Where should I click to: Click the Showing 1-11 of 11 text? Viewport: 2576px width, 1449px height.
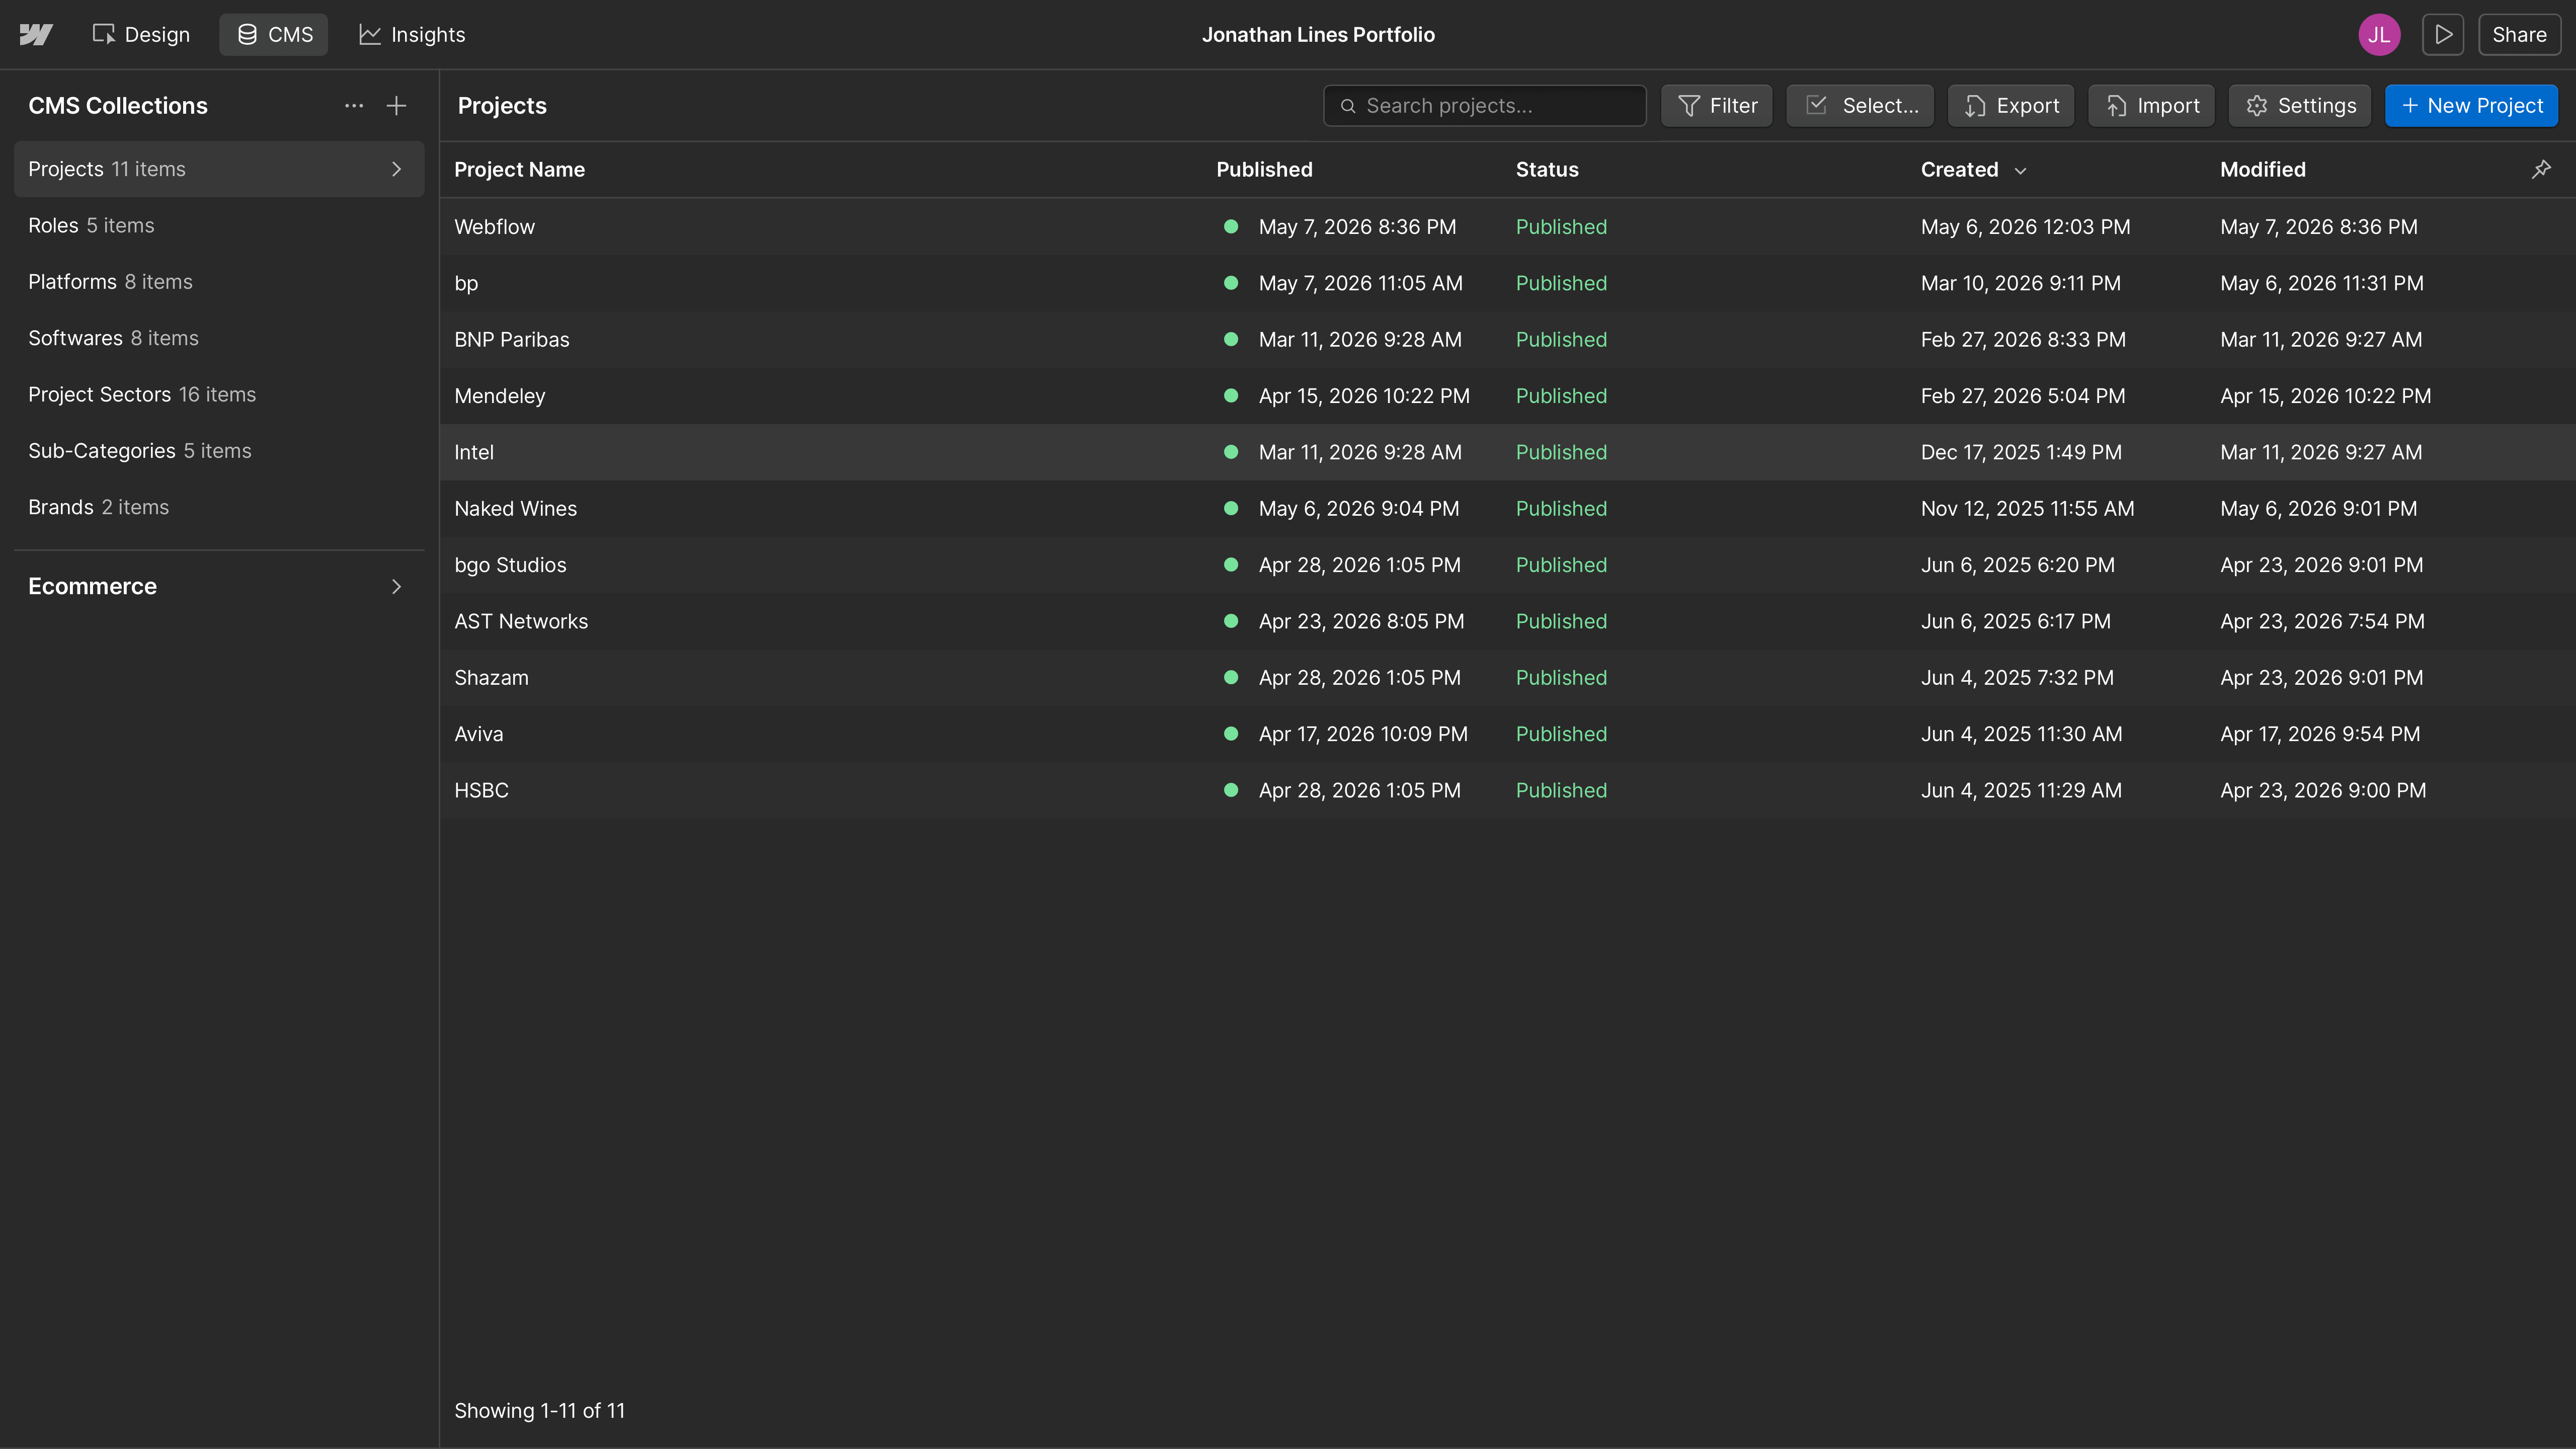tap(539, 1411)
